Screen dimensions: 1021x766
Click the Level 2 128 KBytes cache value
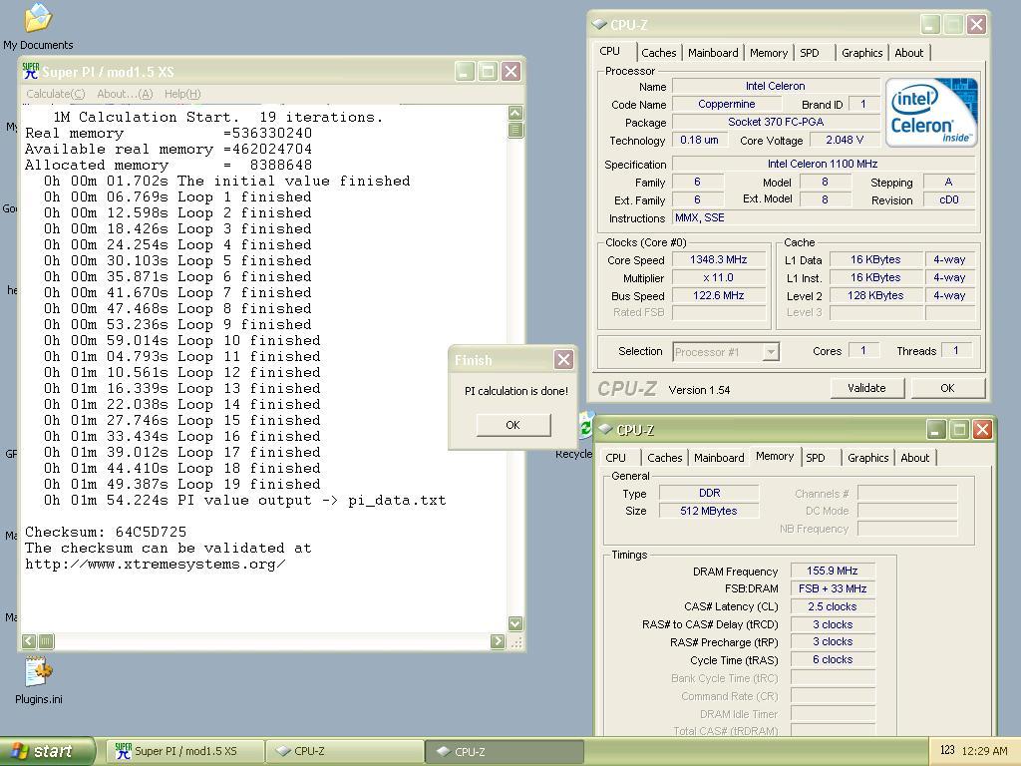pos(875,295)
